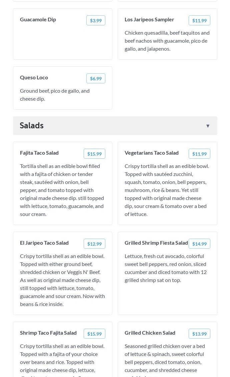The width and height of the screenshot is (230, 377).
Task: Select Fajita Taco Salad $15.99 price
Action: pyautogui.click(x=94, y=154)
